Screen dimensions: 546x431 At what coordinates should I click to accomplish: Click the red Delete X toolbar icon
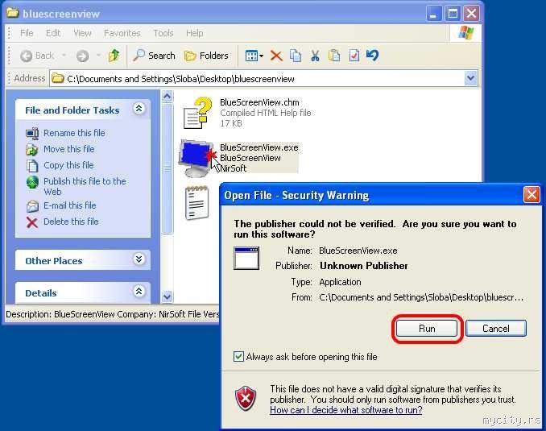click(x=276, y=56)
